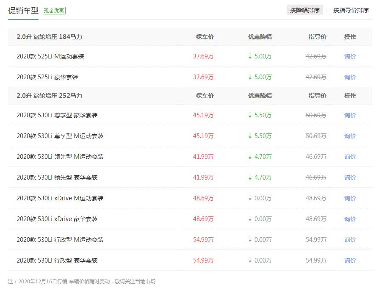
Task: Click 45.19万 price of 530Li 尊享型 豪华套装
Action: click(x=203, y=115)
